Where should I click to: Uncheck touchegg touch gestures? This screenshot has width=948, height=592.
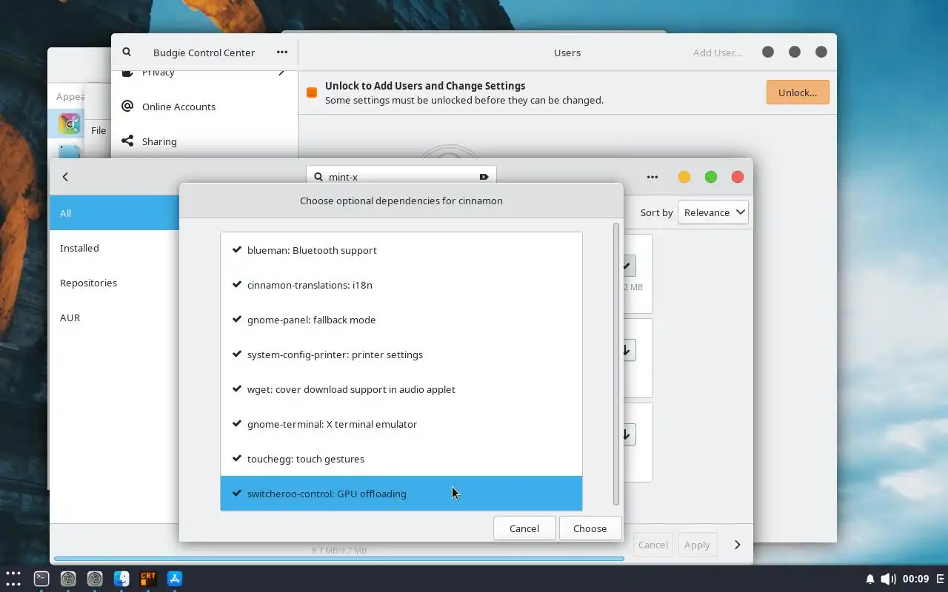tap(237, 459)
